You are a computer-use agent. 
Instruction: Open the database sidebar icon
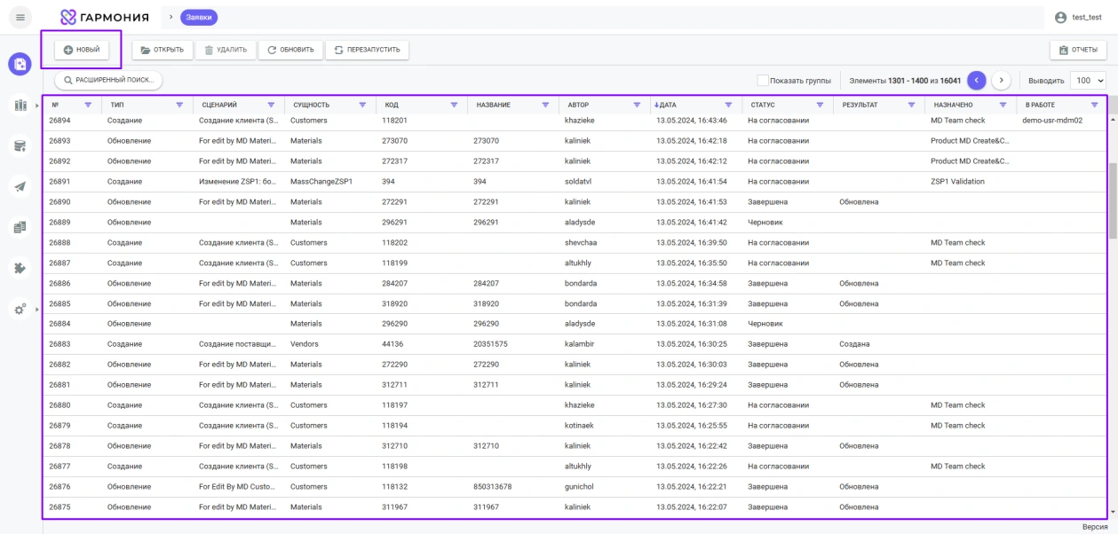pos(19,146)
